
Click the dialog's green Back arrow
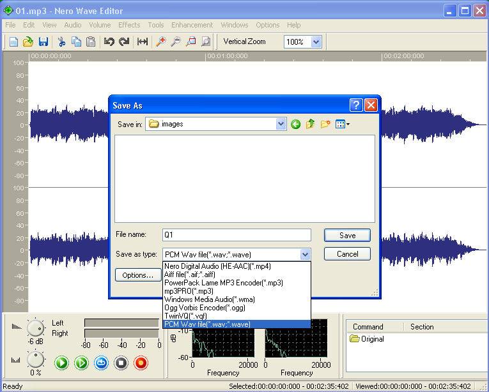295,124
